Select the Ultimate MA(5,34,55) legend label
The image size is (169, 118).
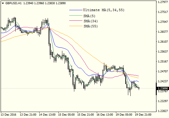point(104,10)
